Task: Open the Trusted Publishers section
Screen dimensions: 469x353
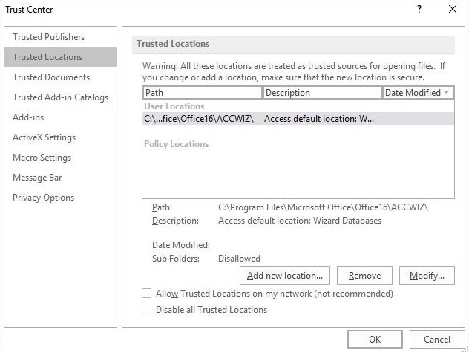Action: point(49,37)
